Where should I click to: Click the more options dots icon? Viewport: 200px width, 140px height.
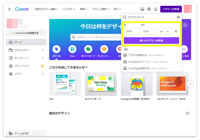184,49
